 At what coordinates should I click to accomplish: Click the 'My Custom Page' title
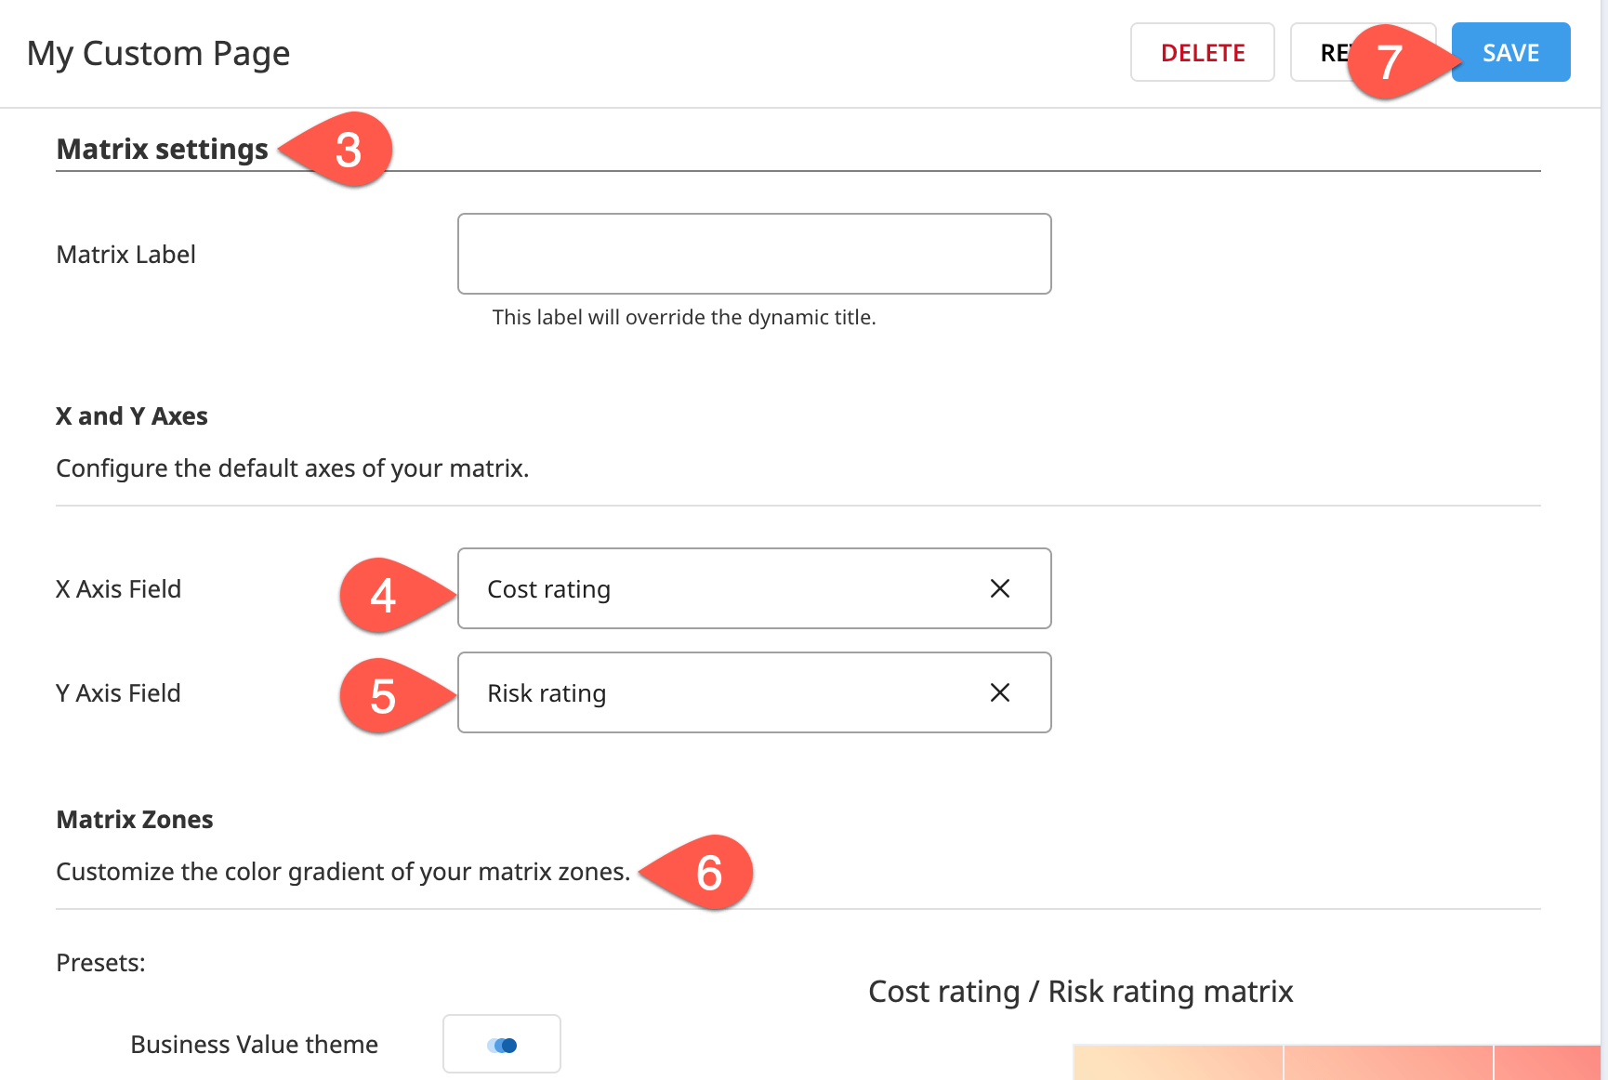(x=158, y=53)
